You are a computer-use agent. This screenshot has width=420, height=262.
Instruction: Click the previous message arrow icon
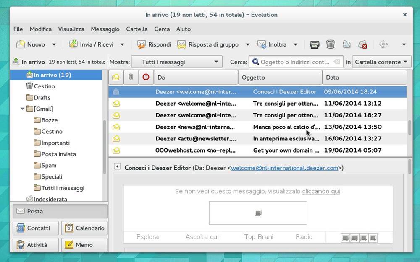click(x=383, y=44)
